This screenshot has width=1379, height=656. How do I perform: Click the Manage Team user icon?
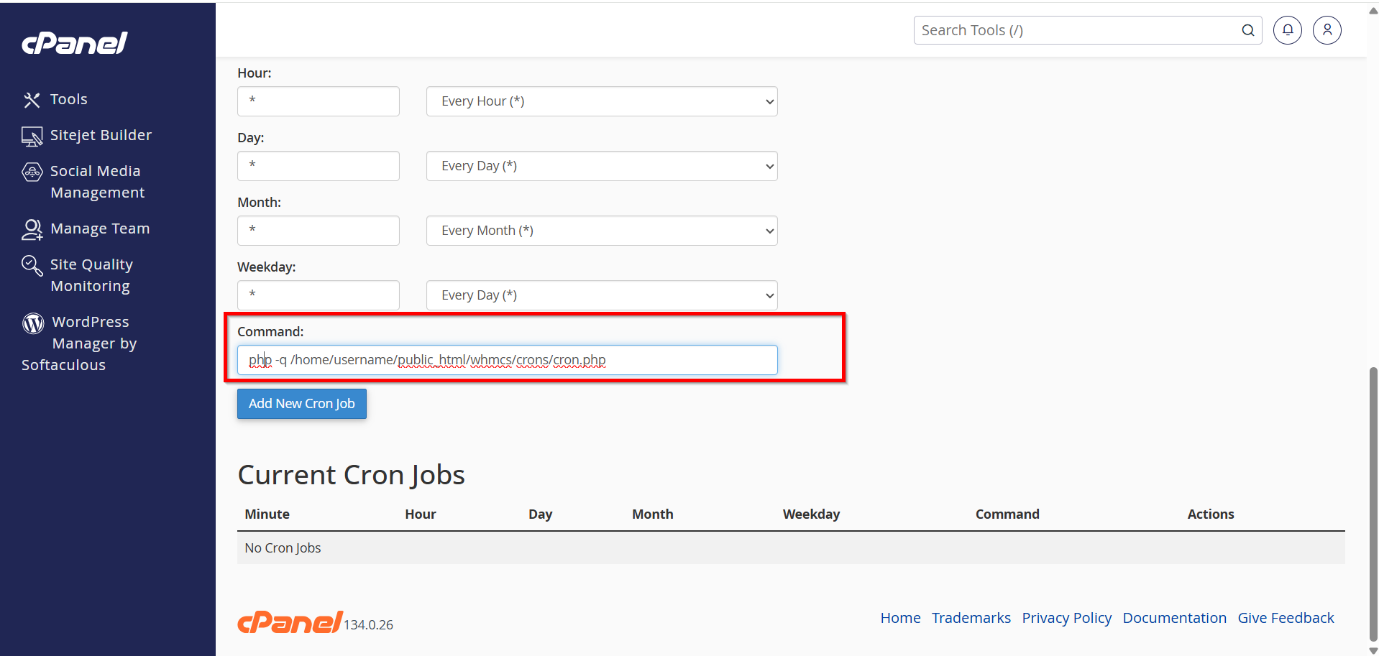[32, 229]
